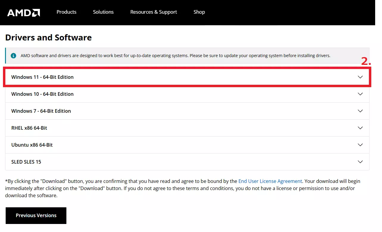Open the Resources & Support menu
Image resolution: width=382 pixels, height=232 pixels.
(154, 12)
